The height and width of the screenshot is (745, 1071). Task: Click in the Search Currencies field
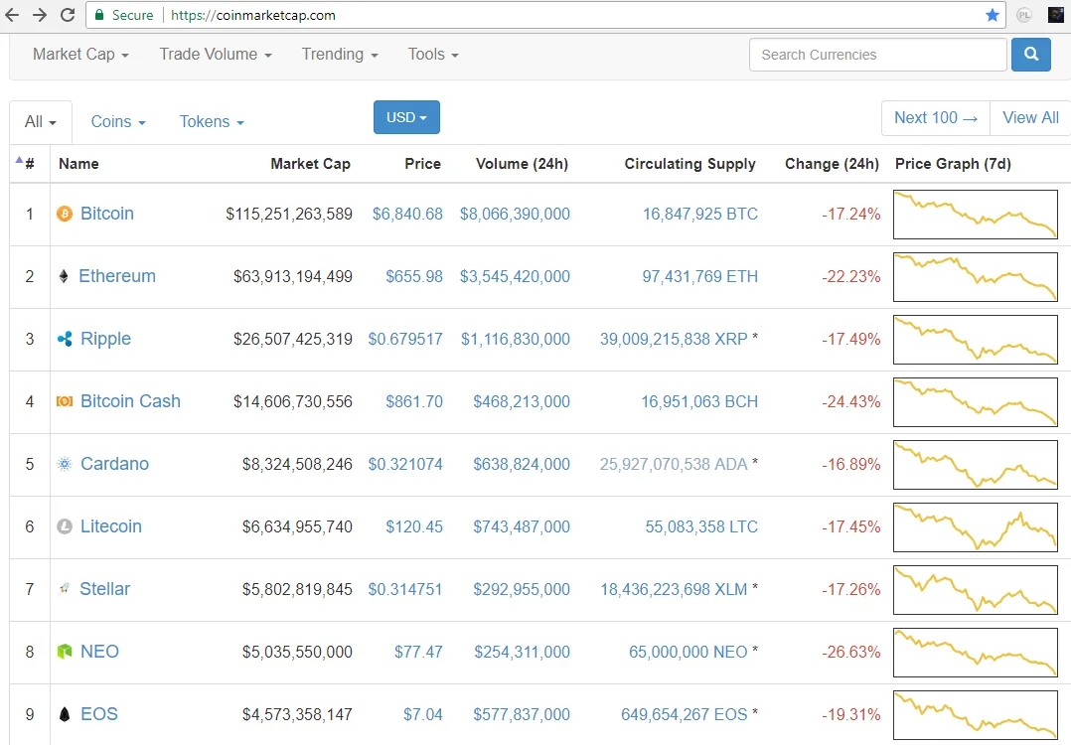click(x=877, y=55)
